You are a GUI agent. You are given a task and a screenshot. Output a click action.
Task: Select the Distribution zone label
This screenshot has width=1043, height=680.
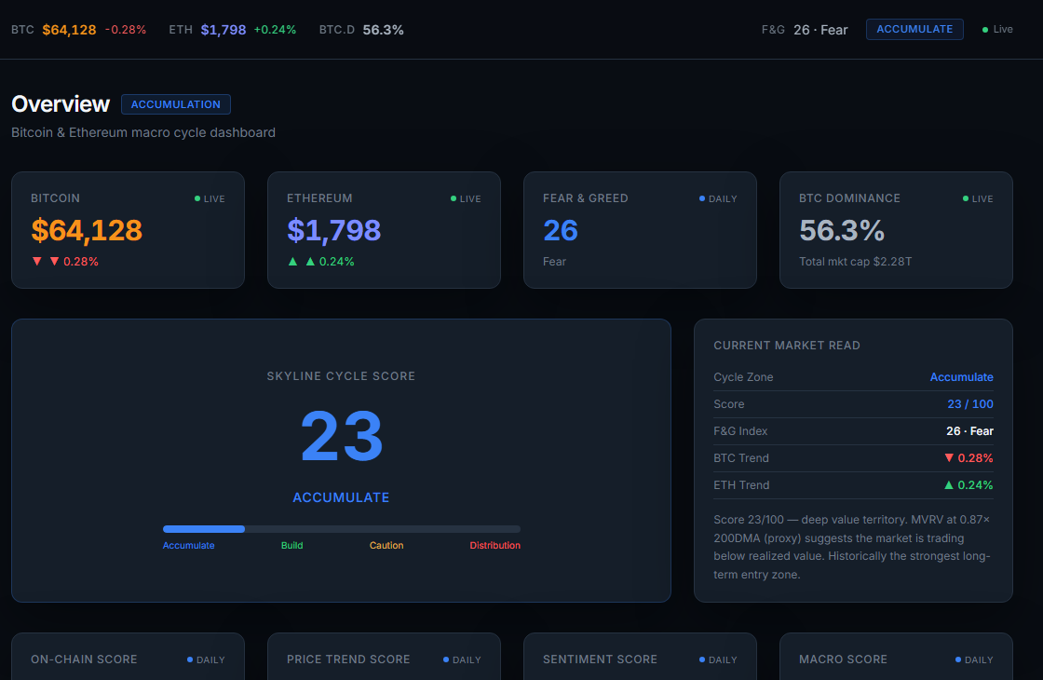[494, 546]
